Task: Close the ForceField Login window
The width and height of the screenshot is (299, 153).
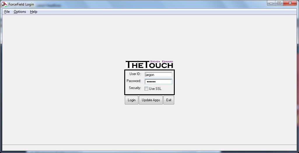Action: pyautogui.click(x=290, y=3)
